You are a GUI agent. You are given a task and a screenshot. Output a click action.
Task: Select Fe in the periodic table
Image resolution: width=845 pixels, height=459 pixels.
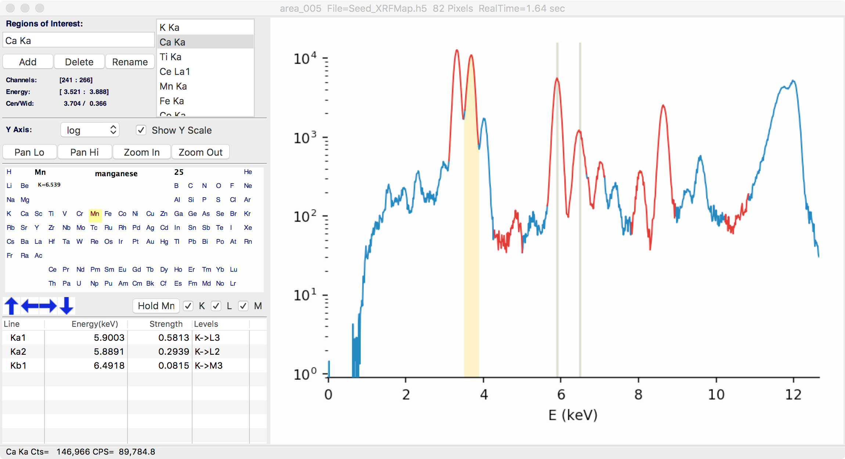pyautogui.click(x=108, y=214)
